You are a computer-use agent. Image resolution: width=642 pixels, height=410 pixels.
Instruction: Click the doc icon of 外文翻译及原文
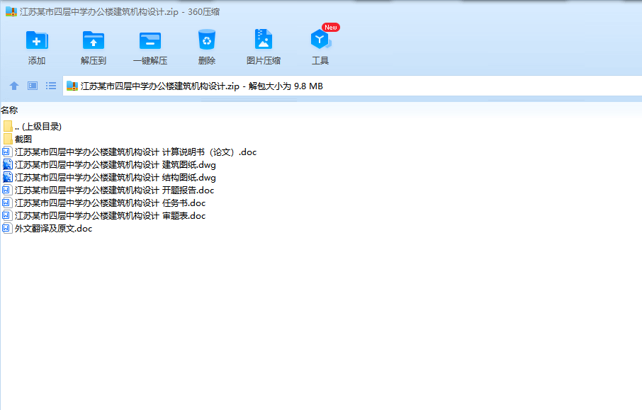pyautogui.click(x=7, y=228)
